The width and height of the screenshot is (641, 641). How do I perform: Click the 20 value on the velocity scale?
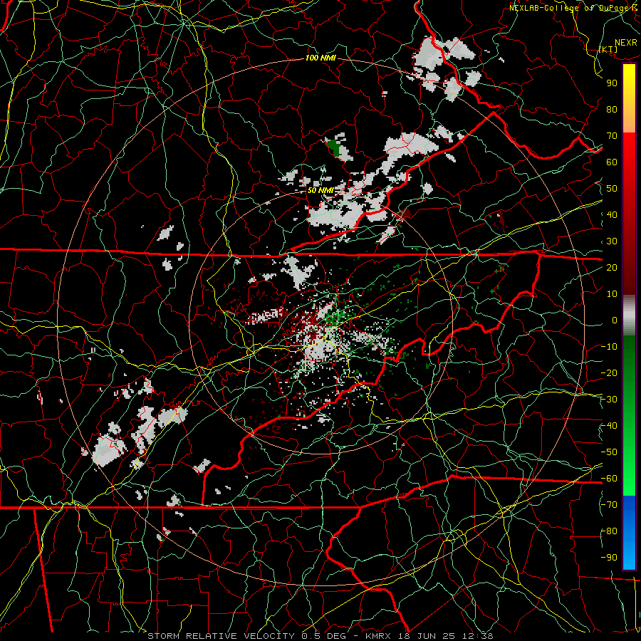click(x=612, y=268)
